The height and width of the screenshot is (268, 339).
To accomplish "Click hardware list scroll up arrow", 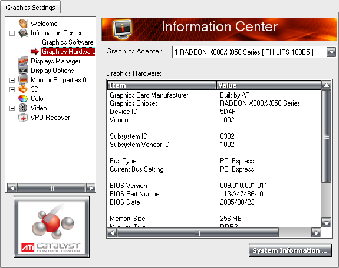I will (x=326, y=85).
